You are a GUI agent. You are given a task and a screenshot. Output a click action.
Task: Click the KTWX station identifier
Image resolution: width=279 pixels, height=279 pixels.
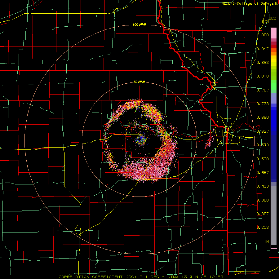tap(173, 277)
